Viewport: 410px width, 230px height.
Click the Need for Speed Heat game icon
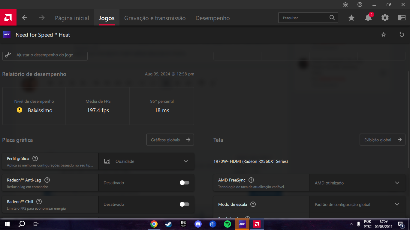[x=7, y=34]
